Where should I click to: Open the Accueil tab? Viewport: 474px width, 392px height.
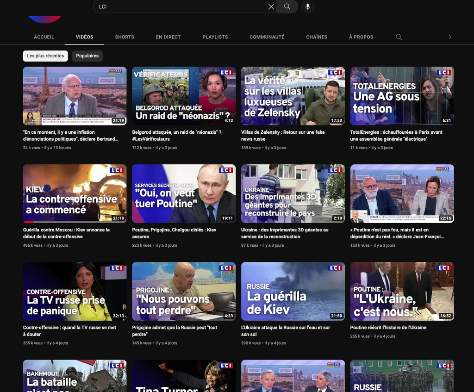pos(44,37)
